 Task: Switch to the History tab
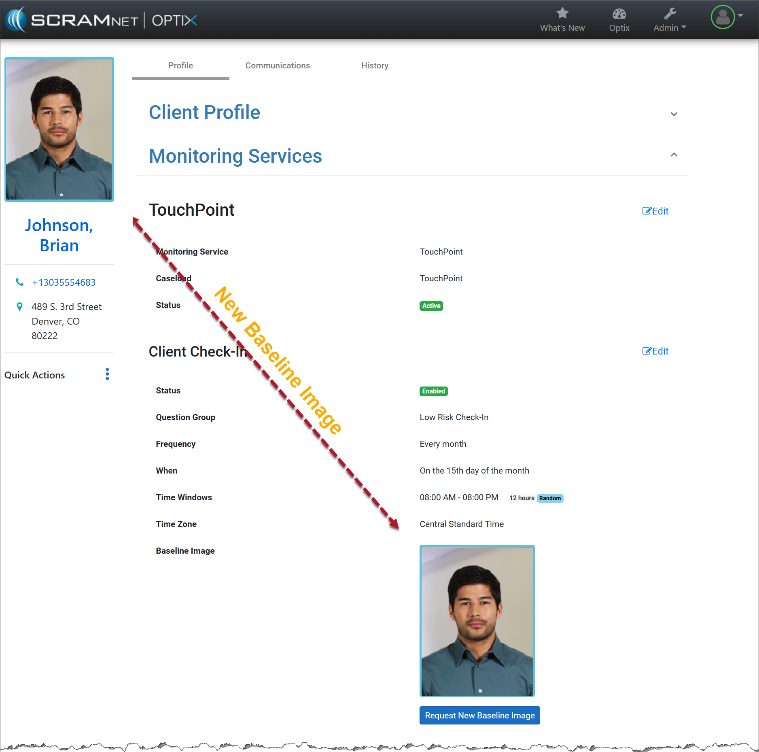[375, 66]
